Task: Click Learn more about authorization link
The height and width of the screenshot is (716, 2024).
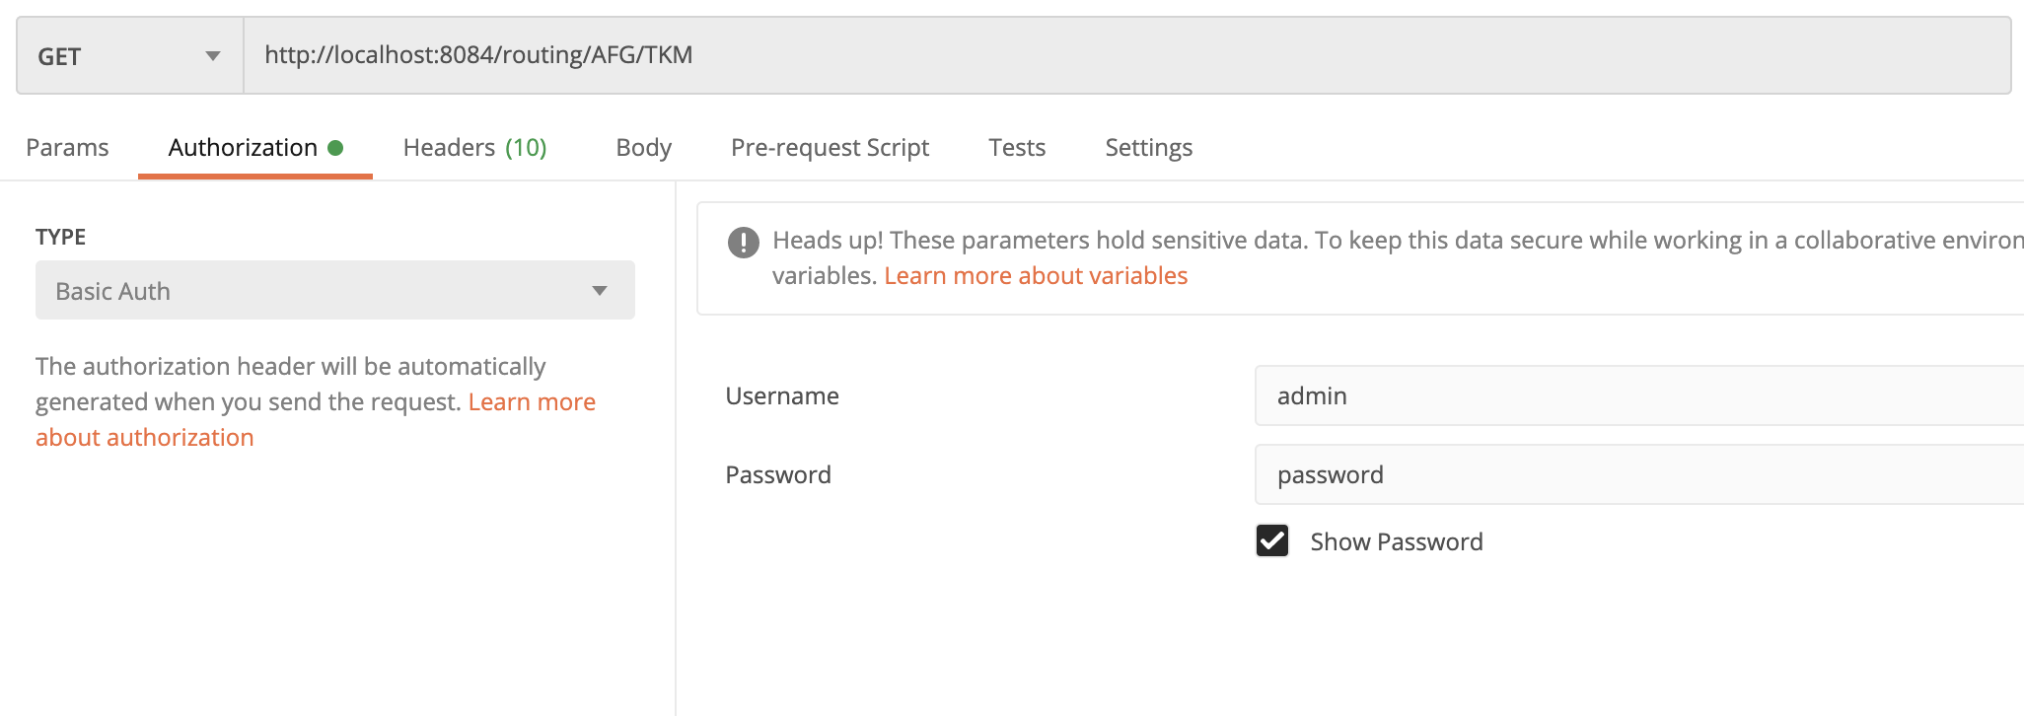Action: (x=144, y=438)
